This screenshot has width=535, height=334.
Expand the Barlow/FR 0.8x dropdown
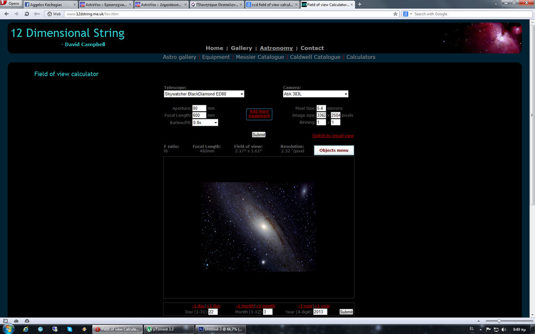[x=205, y=123]
